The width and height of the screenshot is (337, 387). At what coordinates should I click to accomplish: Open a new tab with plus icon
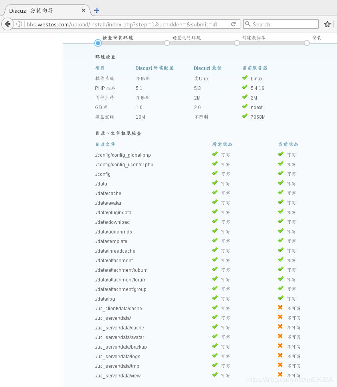97,10
